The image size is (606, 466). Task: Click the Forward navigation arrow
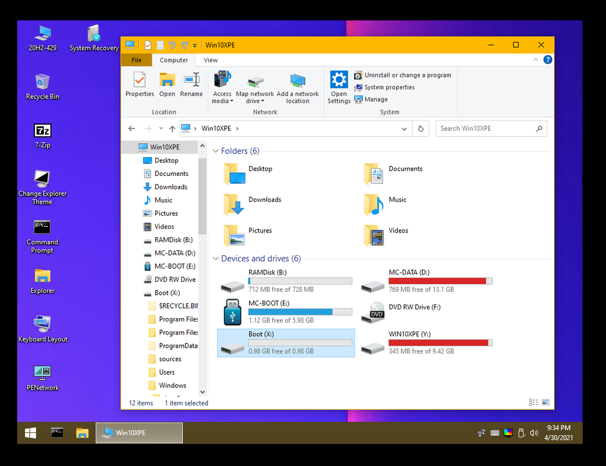click(148, 129)
